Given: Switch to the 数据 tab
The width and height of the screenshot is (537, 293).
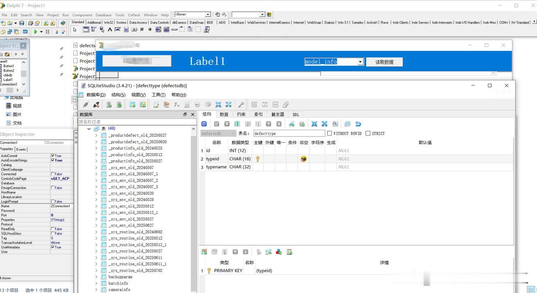Looking at the screenshot, I should click(224, 114).
